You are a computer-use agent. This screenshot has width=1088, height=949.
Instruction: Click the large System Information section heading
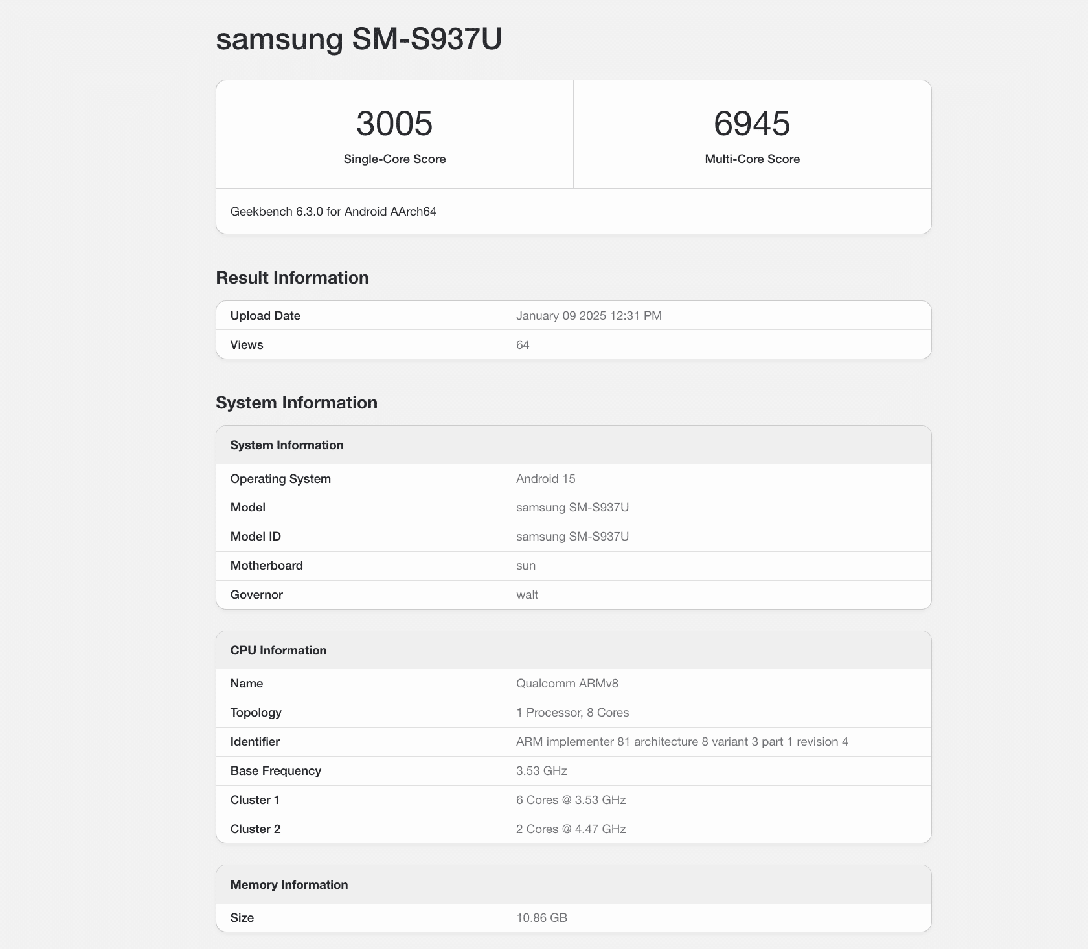297,403
